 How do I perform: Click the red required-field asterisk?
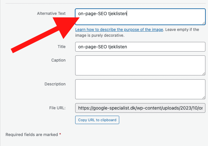coord(60,134)
